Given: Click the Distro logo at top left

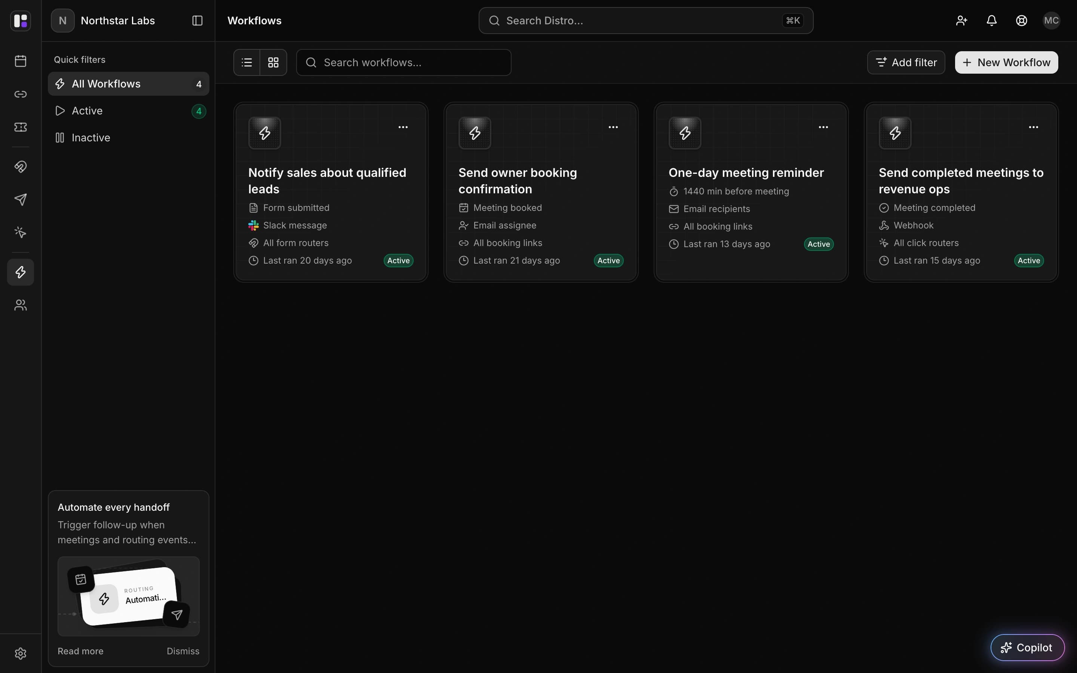Looking at the screenshot, I should pyautogui.click(x=21, y=21).
